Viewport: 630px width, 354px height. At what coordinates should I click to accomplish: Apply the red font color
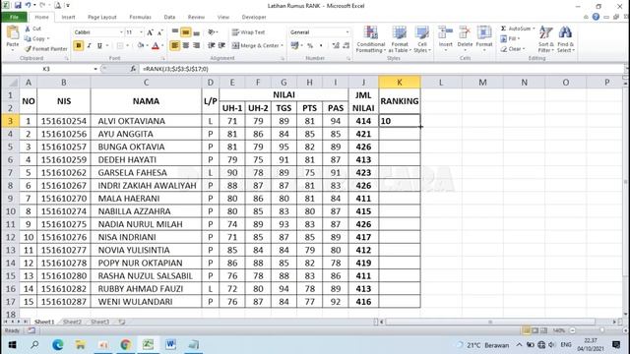tap(156, 46)
